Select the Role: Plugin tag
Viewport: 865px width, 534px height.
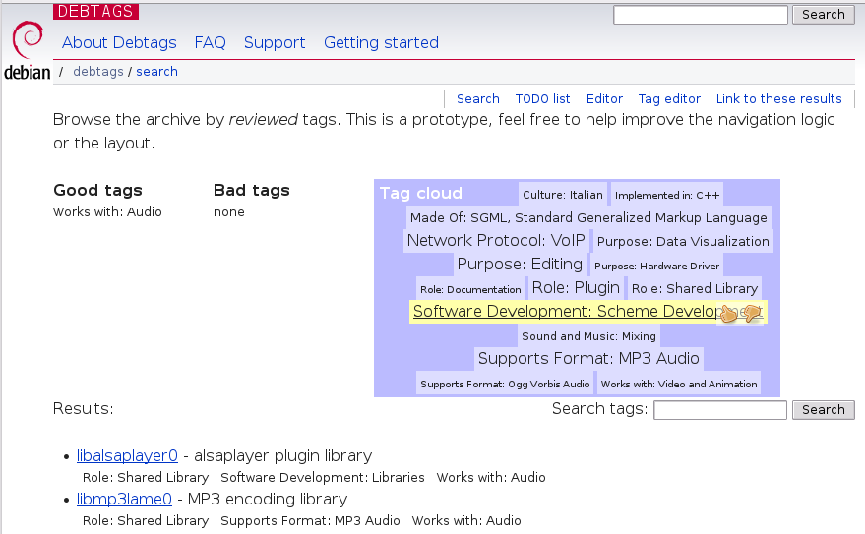pos(576,288)
